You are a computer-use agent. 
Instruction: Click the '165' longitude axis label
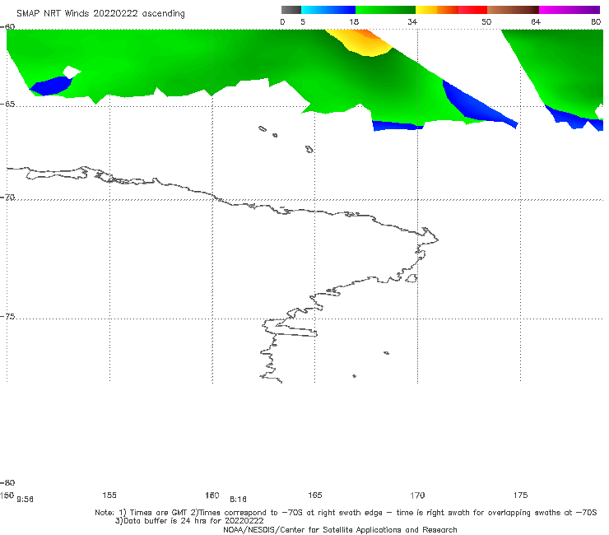[x=315, y=495]
